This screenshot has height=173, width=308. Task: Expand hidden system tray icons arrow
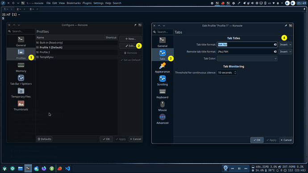[x=282, y=3]
